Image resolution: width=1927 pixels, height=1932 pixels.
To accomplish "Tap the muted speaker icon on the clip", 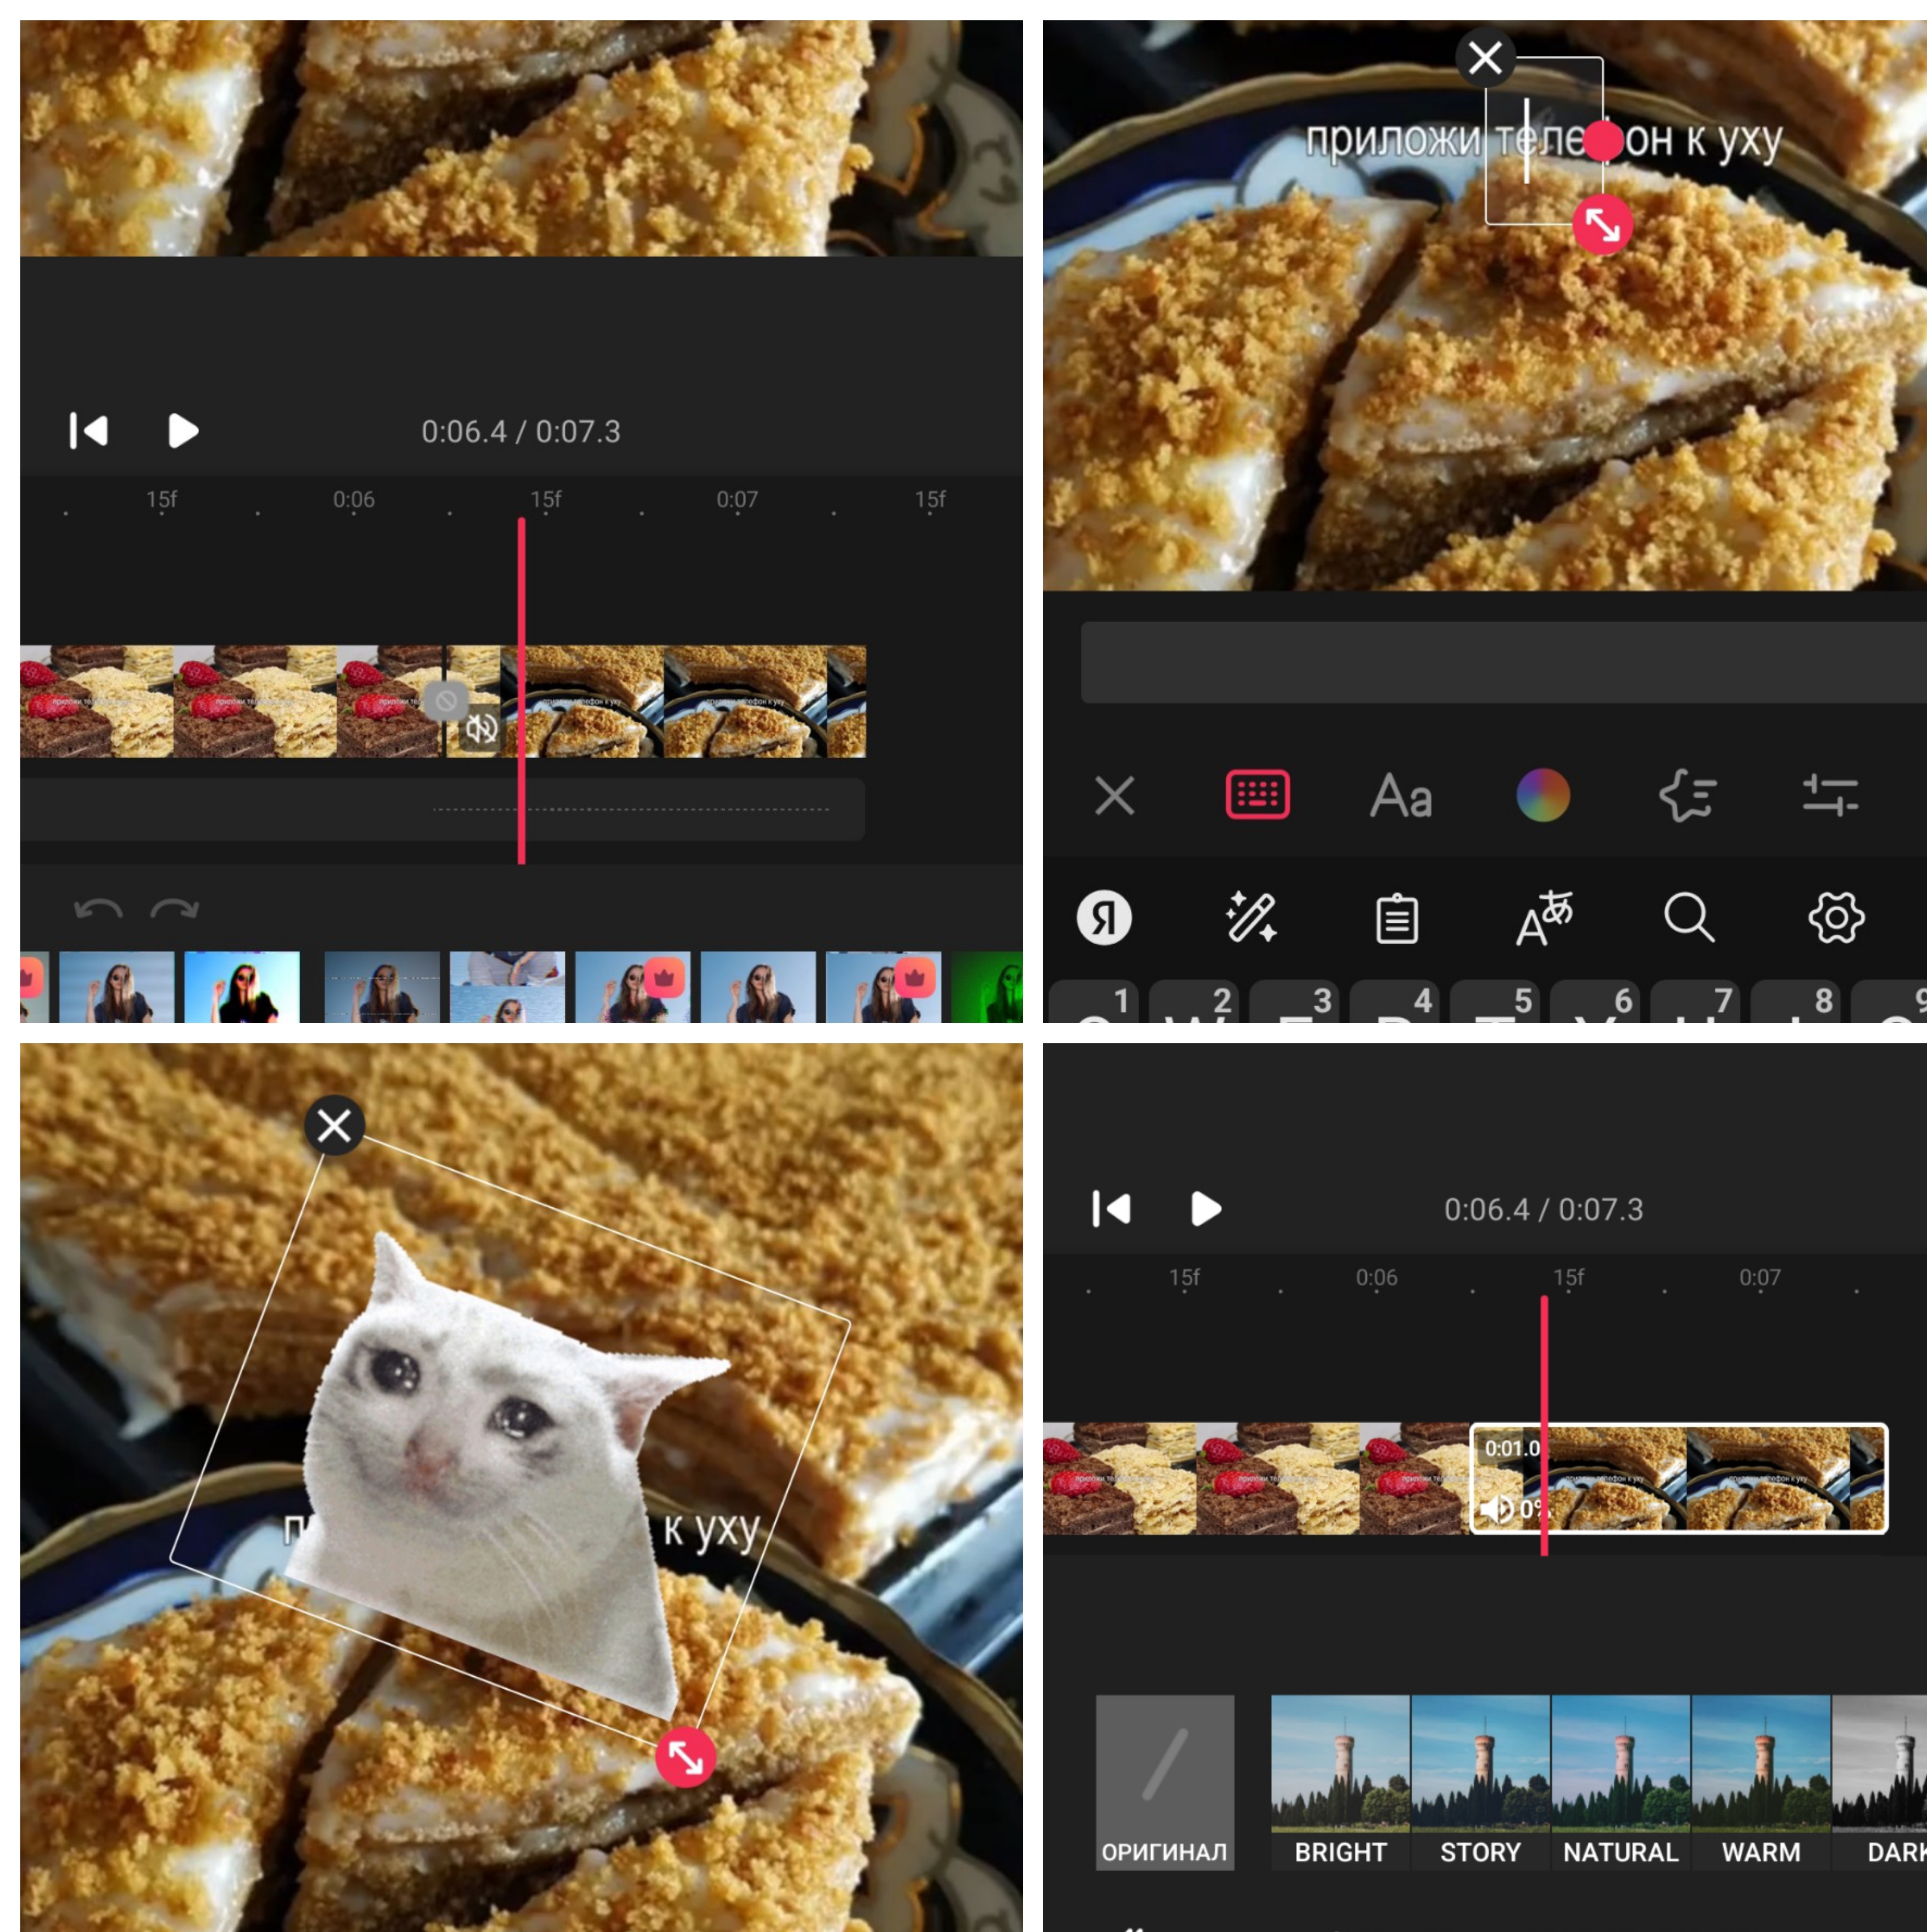I will (481, 729).
